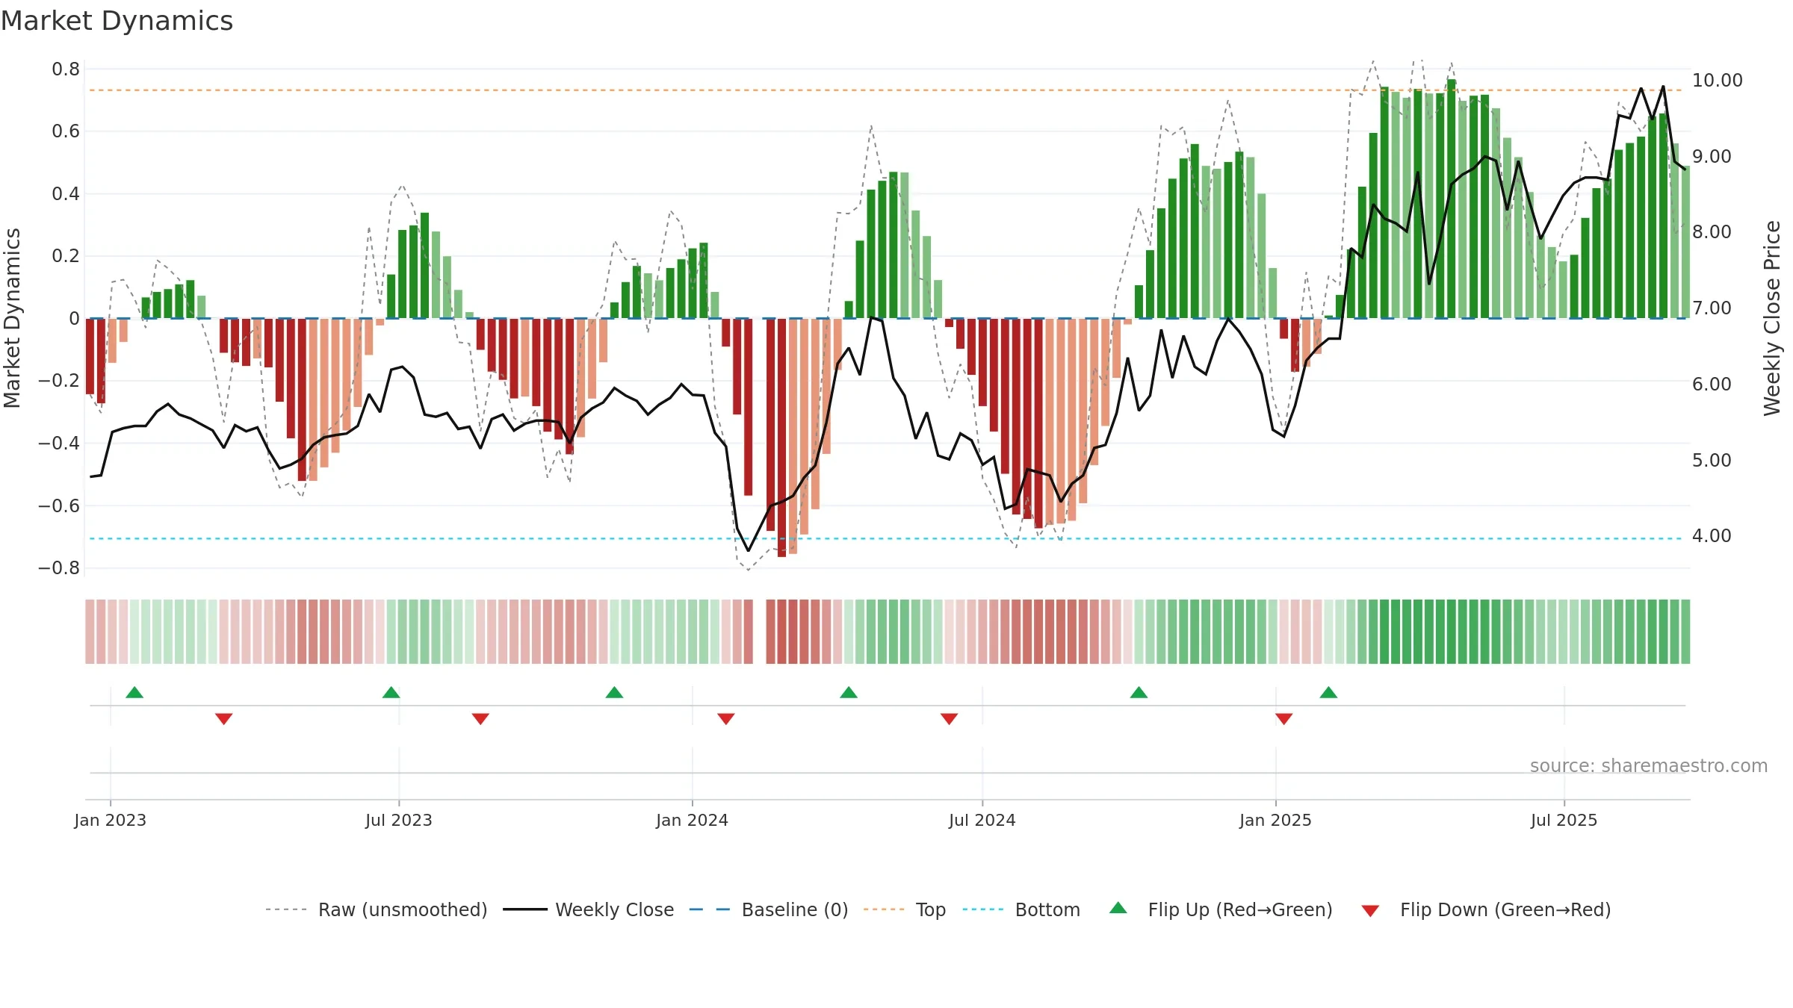Toggle the Weekly Close legend entry

(x=588, y=909)
